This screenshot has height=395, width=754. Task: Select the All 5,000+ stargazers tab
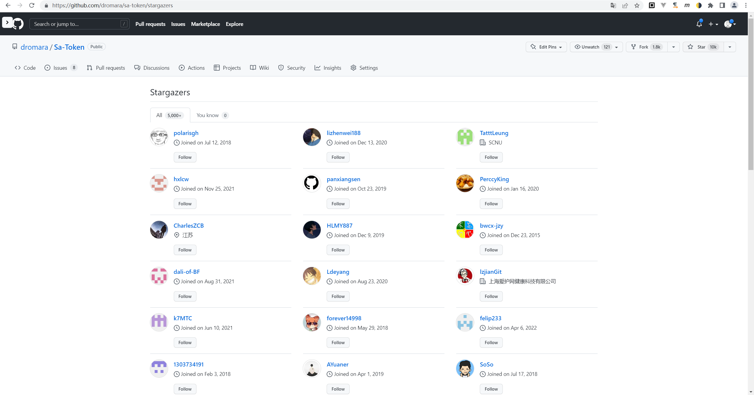pos(170,115)
